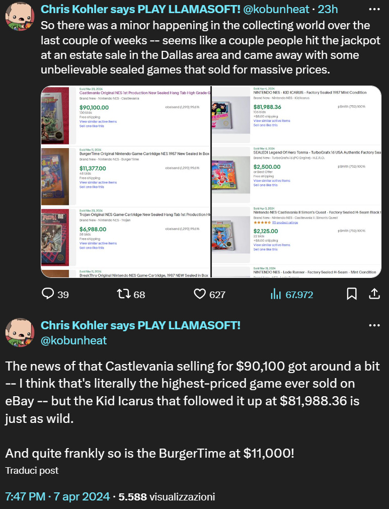Click Chris Kohler display name on second tweet
389x509 pixels.
[140, 325]
